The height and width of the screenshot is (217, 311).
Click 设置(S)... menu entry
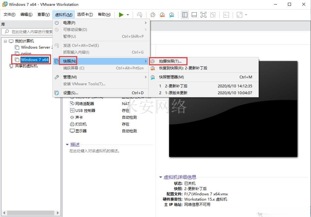point(101,93)
